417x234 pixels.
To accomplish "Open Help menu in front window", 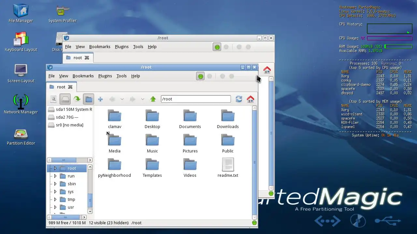I will (136, 76).
